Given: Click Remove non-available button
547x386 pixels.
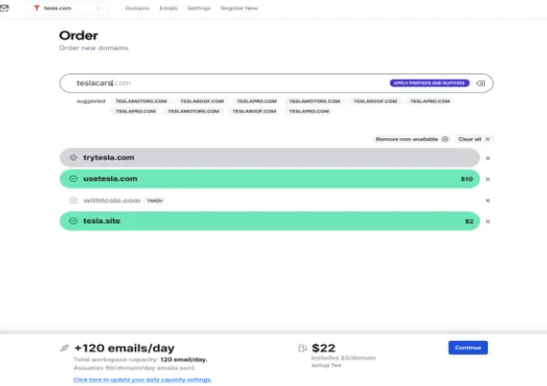Looking at the screenshot, I should pos(412,139).
